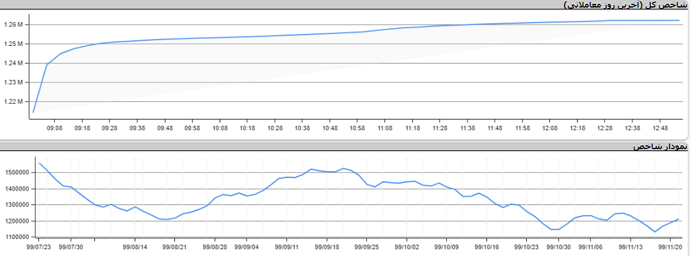Click the 99/10/30 date axis label

pyautogui.click(x=558, y=247)
